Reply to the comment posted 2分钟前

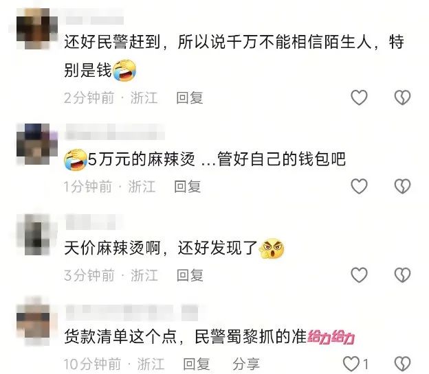pyautogui.click(x=190, y=97)
